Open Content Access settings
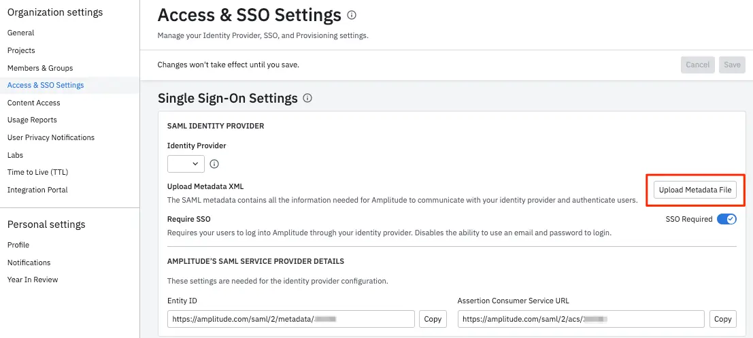The image size is (753, 338). point(33,102)
